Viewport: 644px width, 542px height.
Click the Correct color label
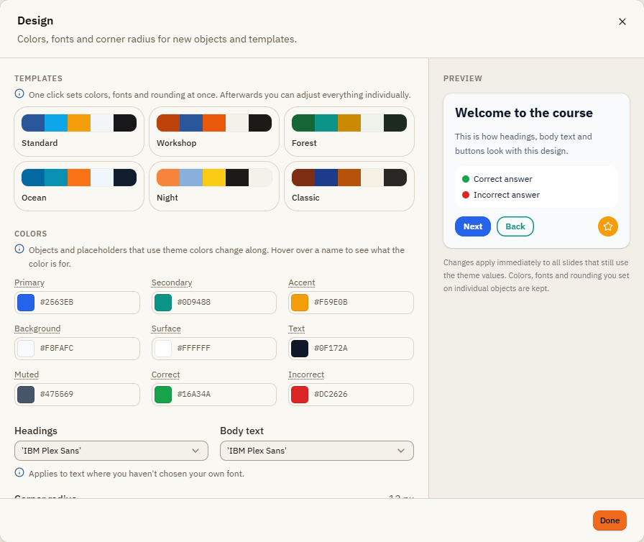pos(165,375)
